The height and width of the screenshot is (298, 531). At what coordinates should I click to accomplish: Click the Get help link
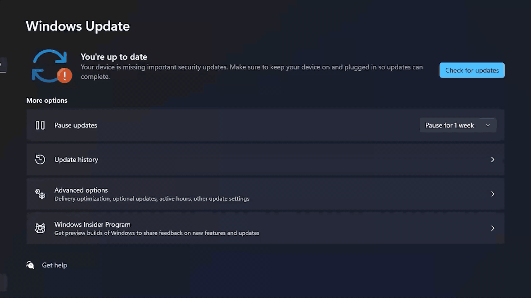pyautogui.click(x=54, y=265)
